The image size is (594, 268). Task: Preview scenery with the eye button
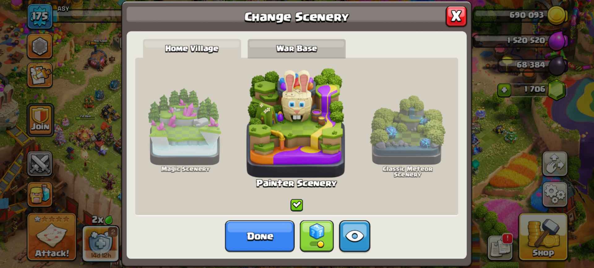click(x=355, y=236)
